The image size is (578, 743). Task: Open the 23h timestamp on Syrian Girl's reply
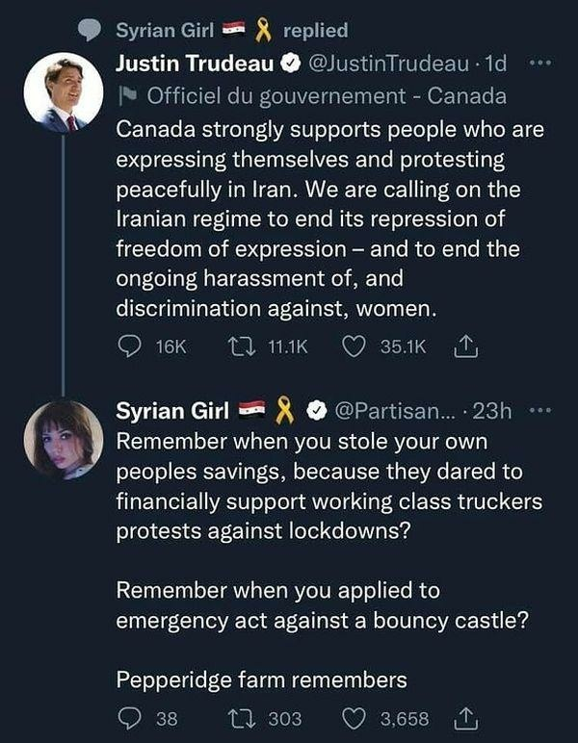click(x=492, y=411)
